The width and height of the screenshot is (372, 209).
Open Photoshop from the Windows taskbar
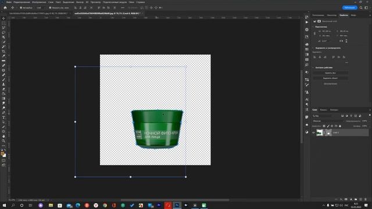pos(177,205)
